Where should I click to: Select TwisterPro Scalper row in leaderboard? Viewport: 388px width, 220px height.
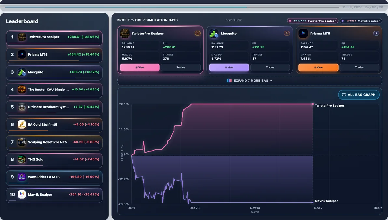54,38
